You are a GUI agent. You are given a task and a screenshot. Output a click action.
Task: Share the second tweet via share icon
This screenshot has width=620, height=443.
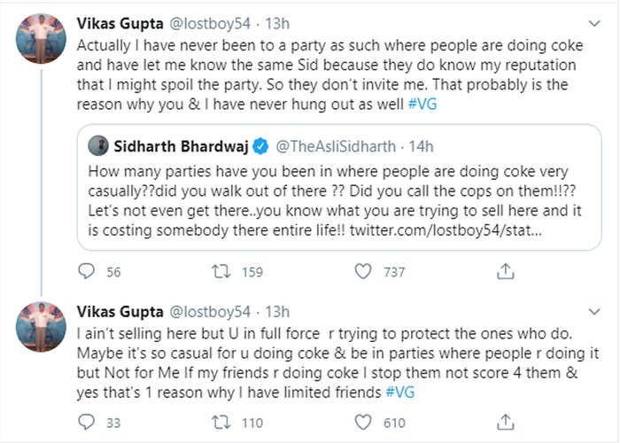[506, 422]
